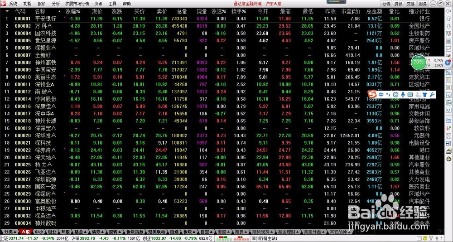This screenshot has height=242, width=453.
Task: Open the Sogou soft keyboard icon
Action: pyautogui.click(x=410, y=95)
